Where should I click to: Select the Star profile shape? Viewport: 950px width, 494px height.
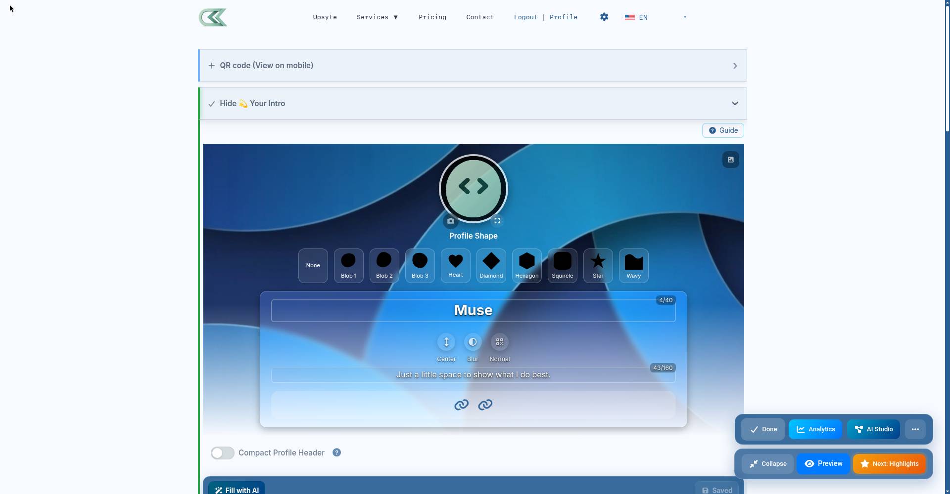coord(598,266)
